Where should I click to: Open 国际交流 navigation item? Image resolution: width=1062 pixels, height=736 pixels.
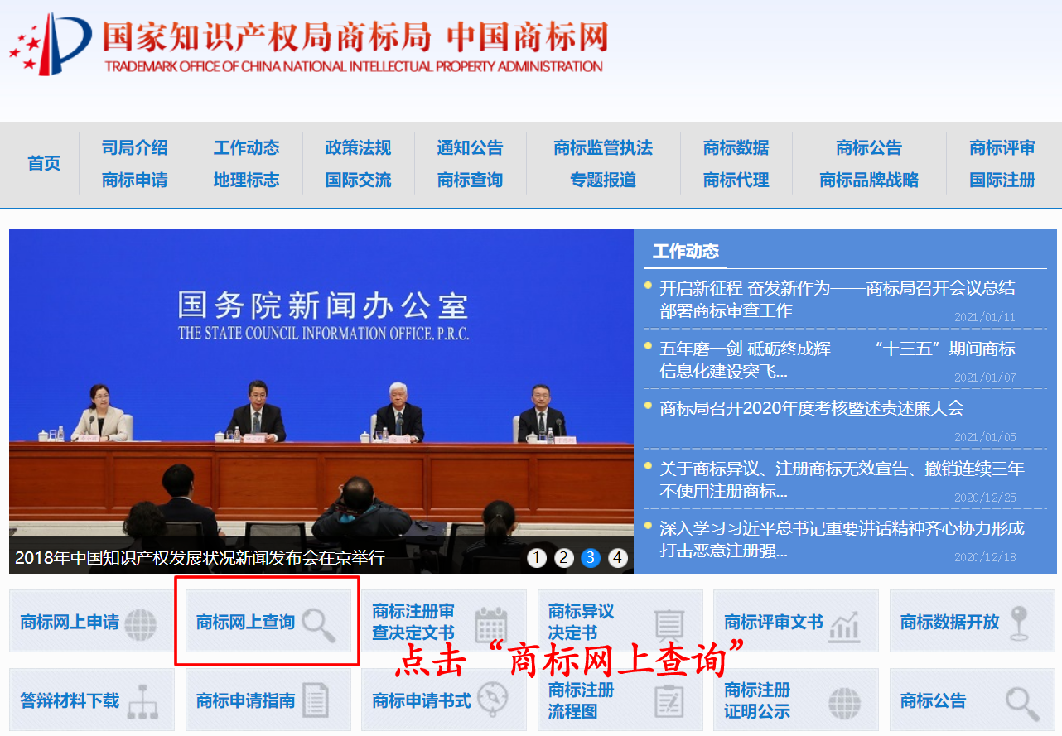click(x=359, y=180)
